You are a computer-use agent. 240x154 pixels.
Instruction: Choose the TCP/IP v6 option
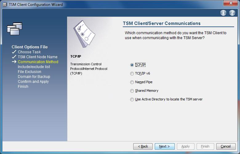132,74
